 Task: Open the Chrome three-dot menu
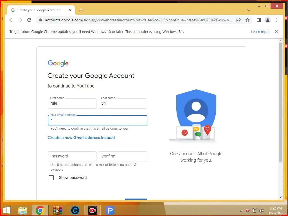(x=277, y=20)
